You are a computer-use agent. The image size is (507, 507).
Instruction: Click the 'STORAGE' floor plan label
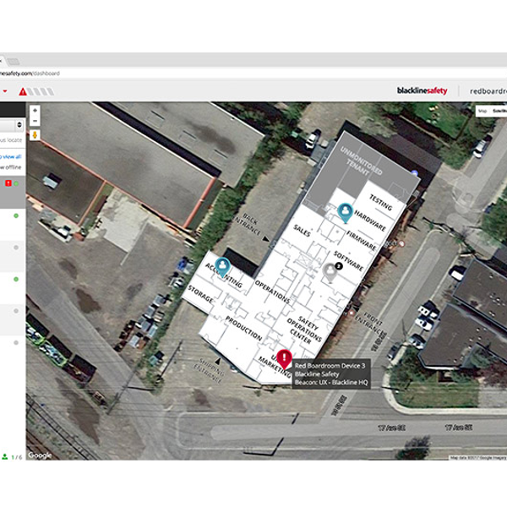201,294
